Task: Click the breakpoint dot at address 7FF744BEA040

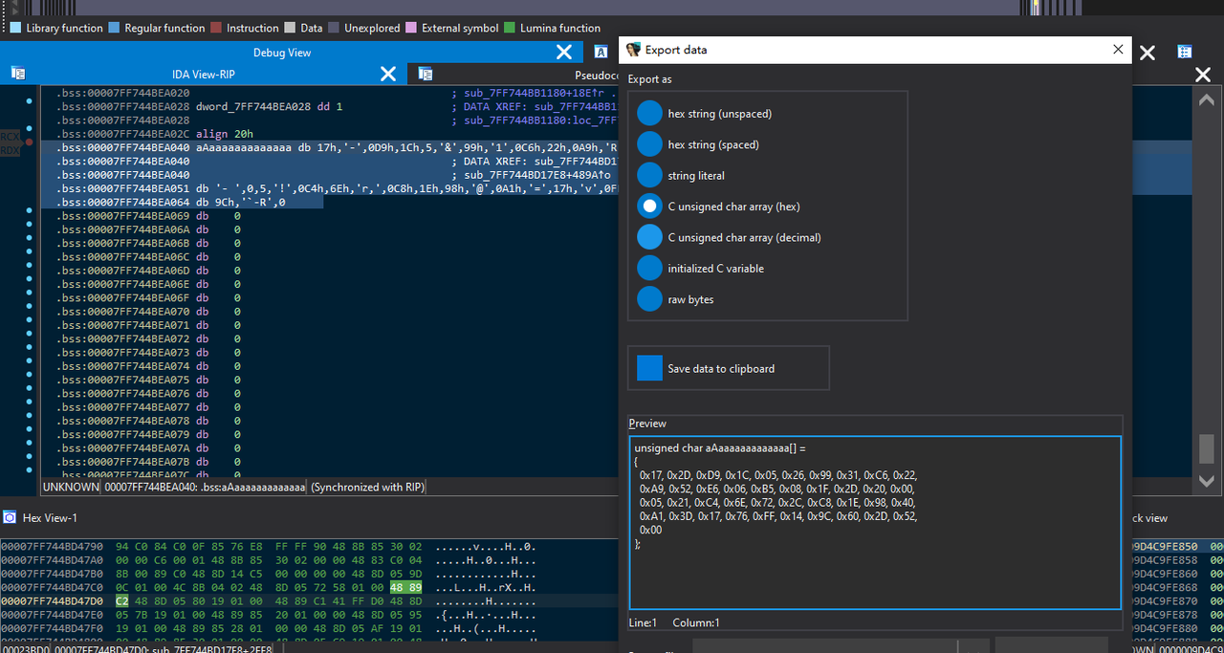Action: point(30,141)
